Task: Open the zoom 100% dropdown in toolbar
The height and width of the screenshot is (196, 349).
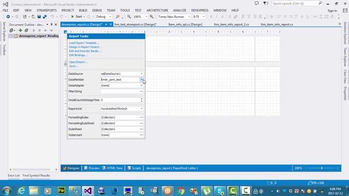Action: (x=146, y=17)
